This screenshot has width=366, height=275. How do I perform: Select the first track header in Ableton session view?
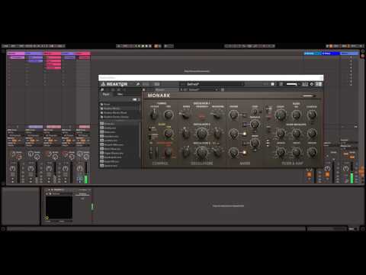click(x=16, y=53)
